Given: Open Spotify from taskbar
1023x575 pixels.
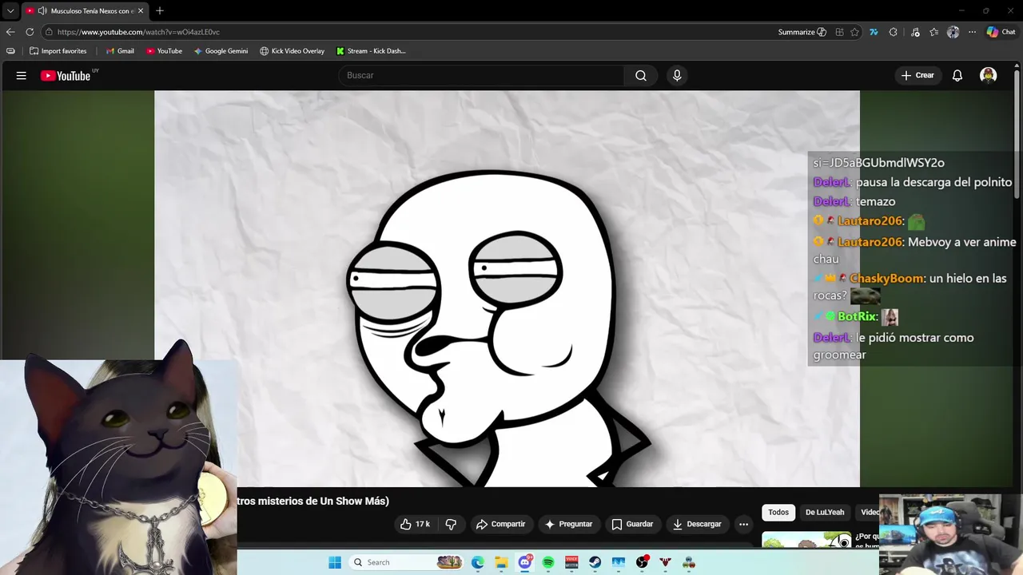Looking at the screenshot, I should tap(548, 562).
